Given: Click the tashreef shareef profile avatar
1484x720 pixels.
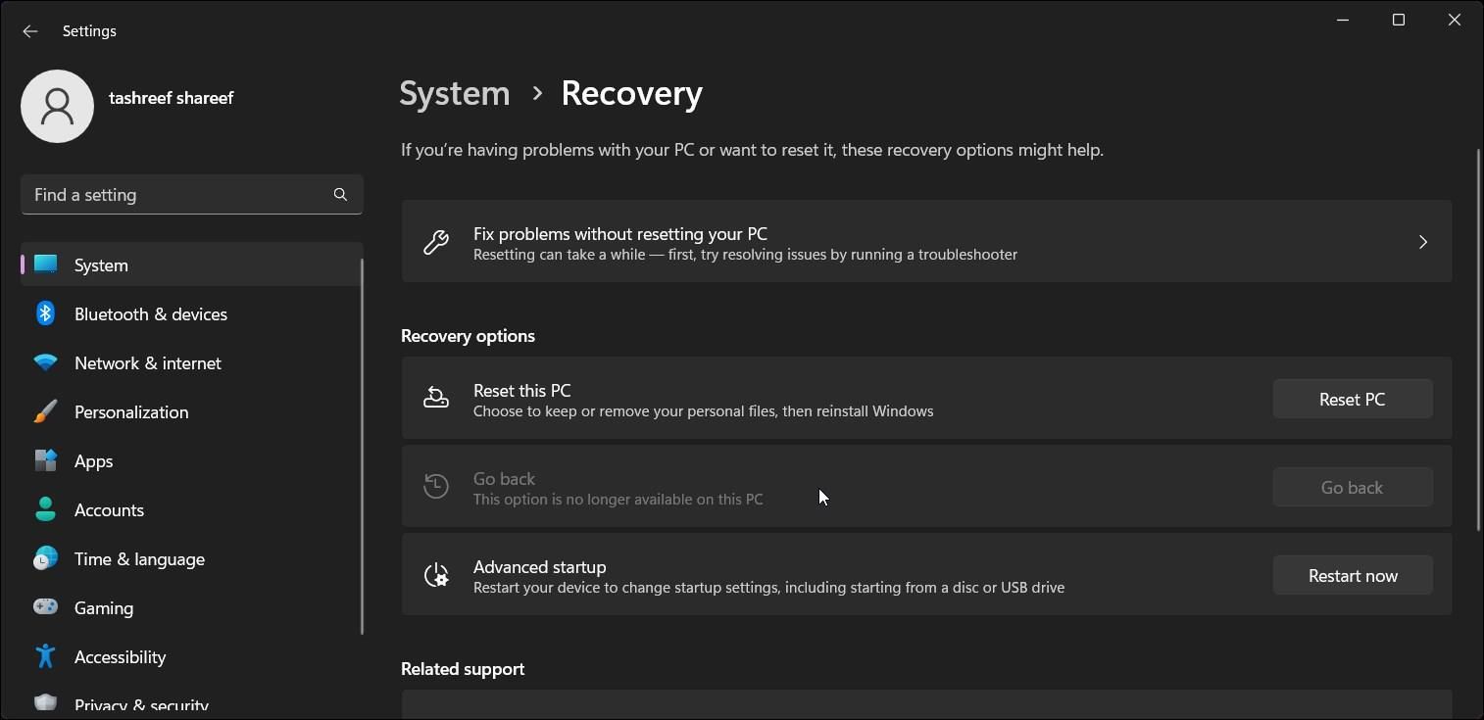Looking at the screenshot, I should tap(57, 106).
